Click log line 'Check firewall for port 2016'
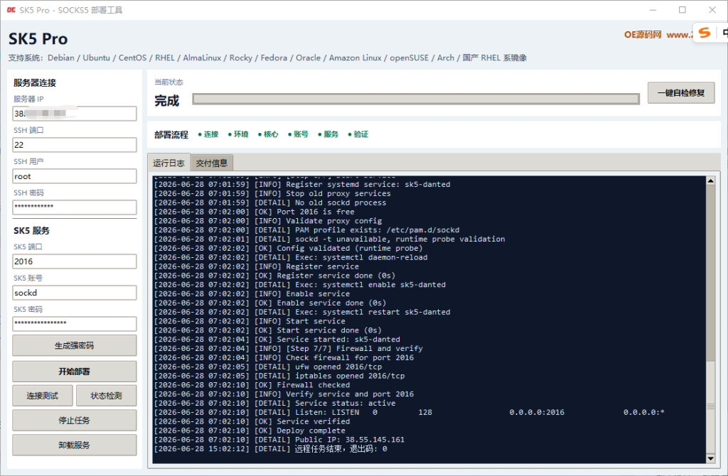Viewport: 728px width, 476px height. coord(350,358)
